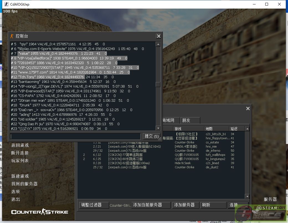Open 找到的服务器 from the main menu

(24, 184)
